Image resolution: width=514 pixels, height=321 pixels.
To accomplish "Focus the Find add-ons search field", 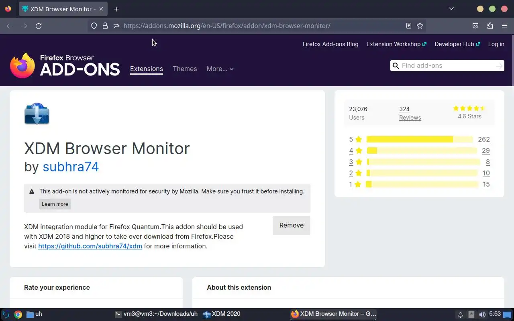I will (x=447, y=66).
